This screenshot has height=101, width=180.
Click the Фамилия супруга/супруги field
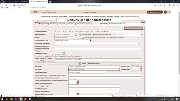coord(94,86)
